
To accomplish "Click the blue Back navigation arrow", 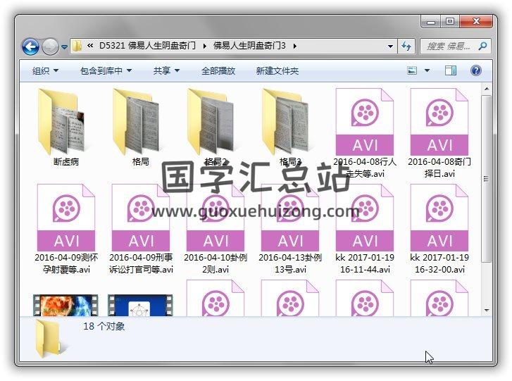I will (x=30, y=46).
